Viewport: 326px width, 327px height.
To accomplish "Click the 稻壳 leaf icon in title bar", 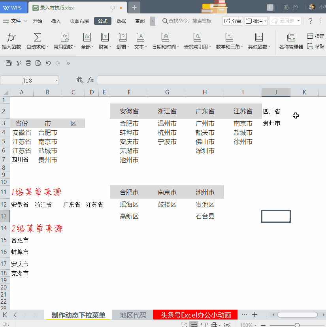I will pyautogui.click(x=286, y=8).
